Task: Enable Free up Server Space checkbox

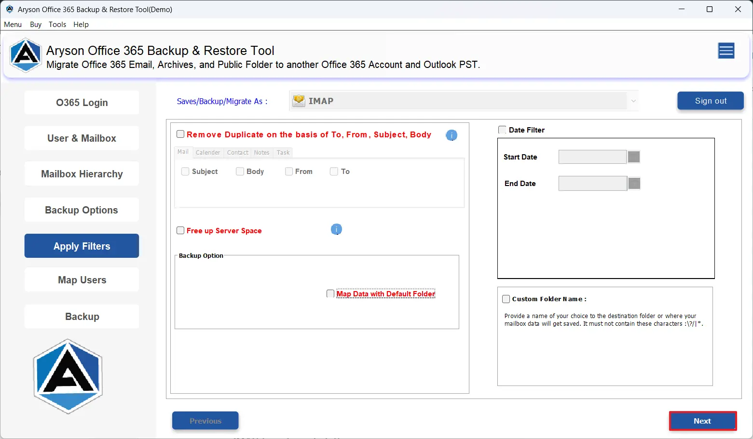Action: point(180,230)
